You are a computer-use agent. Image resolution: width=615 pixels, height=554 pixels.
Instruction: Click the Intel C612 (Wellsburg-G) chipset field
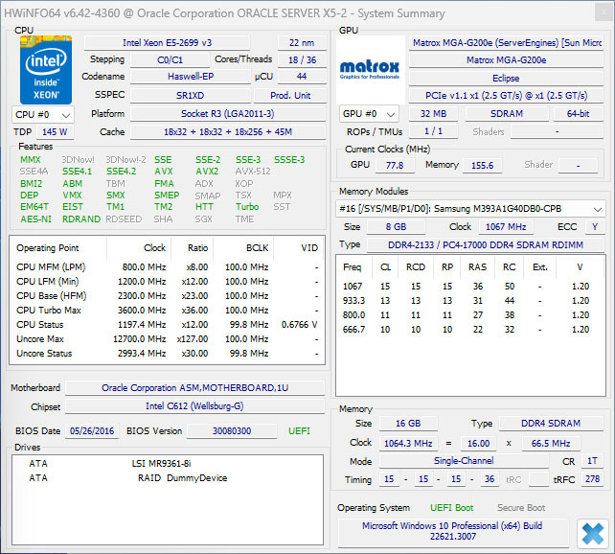point(194,406)
